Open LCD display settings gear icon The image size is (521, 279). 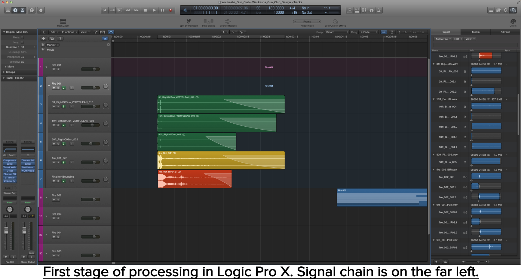tap(185, 10)
